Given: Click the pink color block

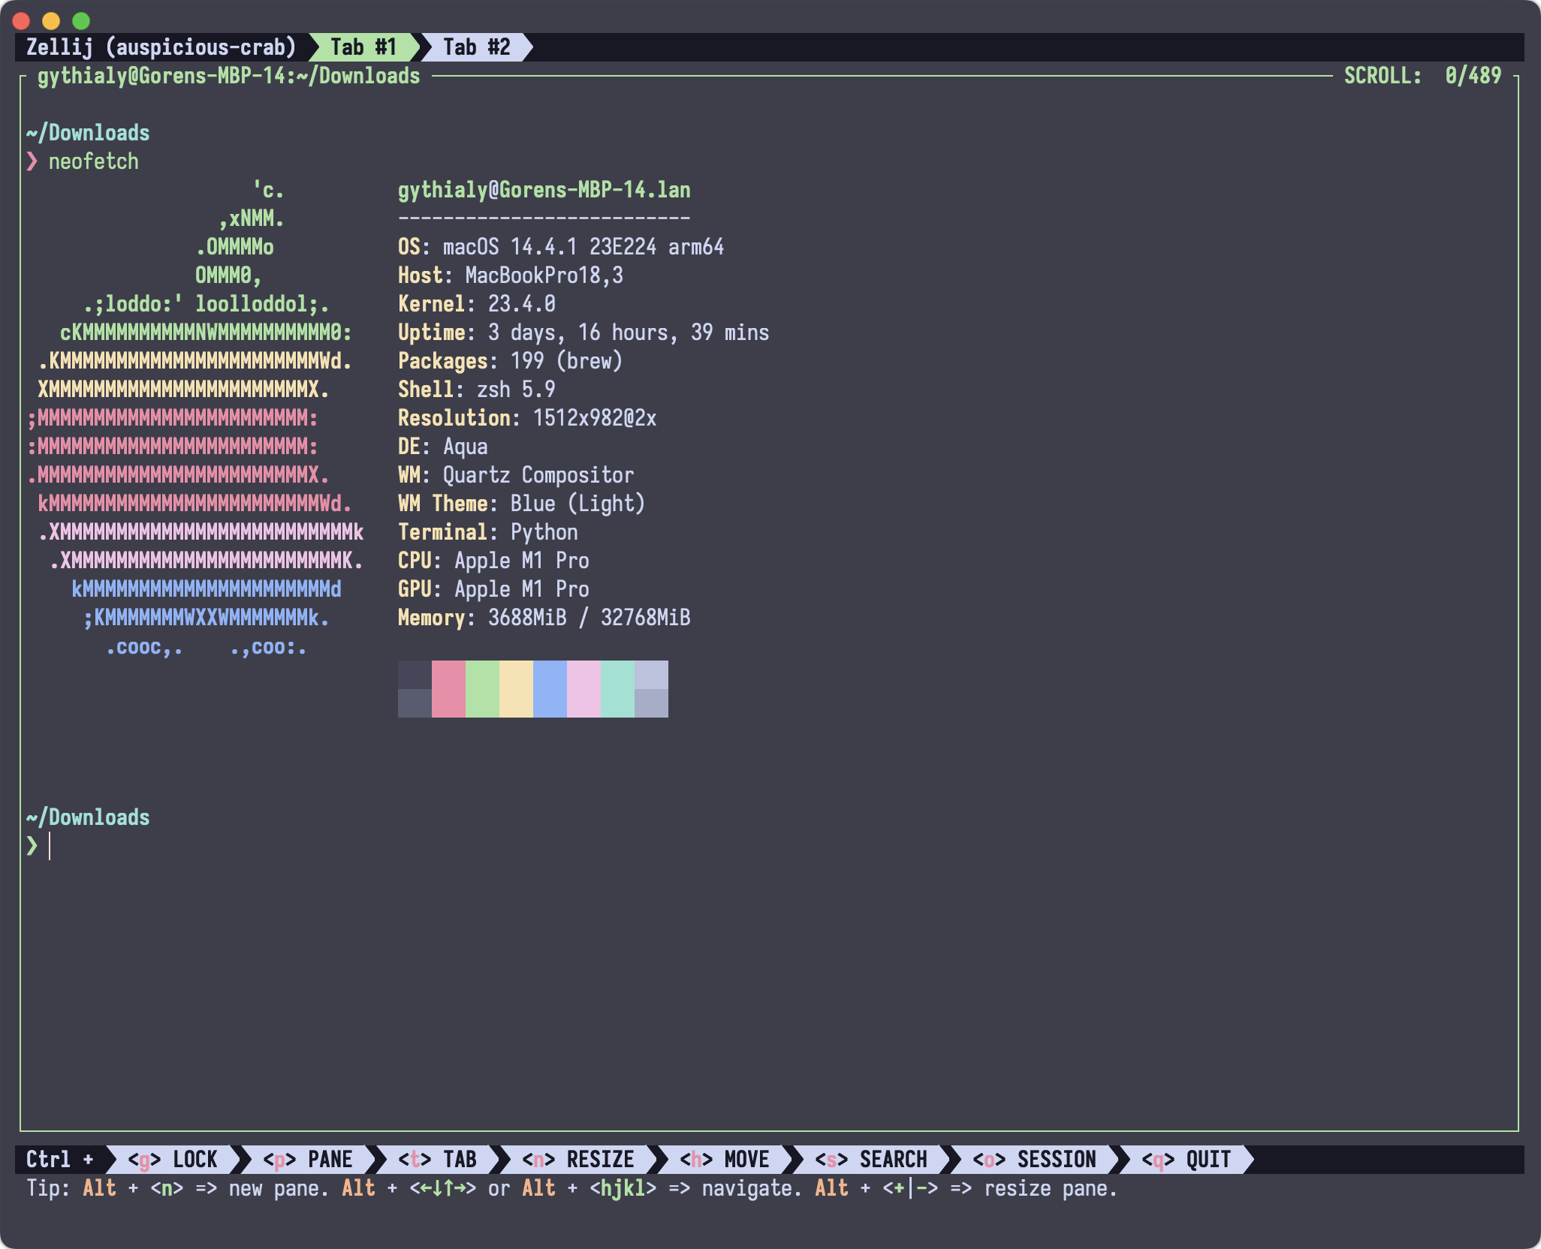Looking at the screenshot, I should click(x=448, y=689).
